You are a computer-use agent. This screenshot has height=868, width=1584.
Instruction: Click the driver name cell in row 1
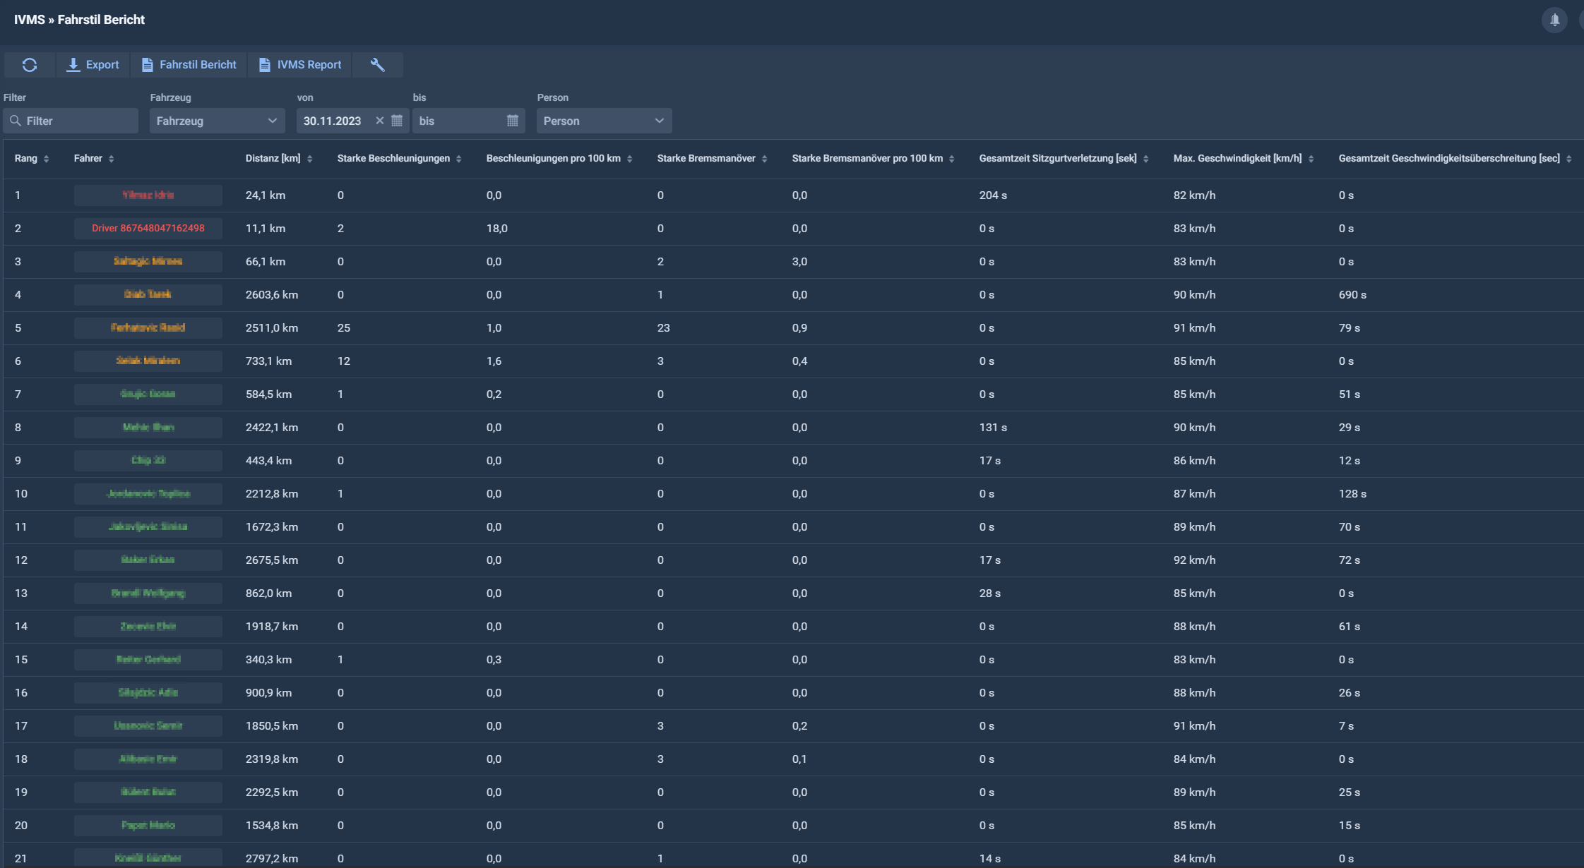148,195
